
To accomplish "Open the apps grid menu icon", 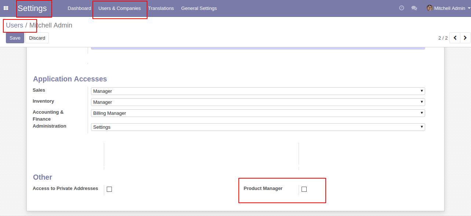I will click(x=6, y=8).
